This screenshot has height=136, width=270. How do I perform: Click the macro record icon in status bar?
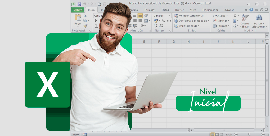click(84, 134)
